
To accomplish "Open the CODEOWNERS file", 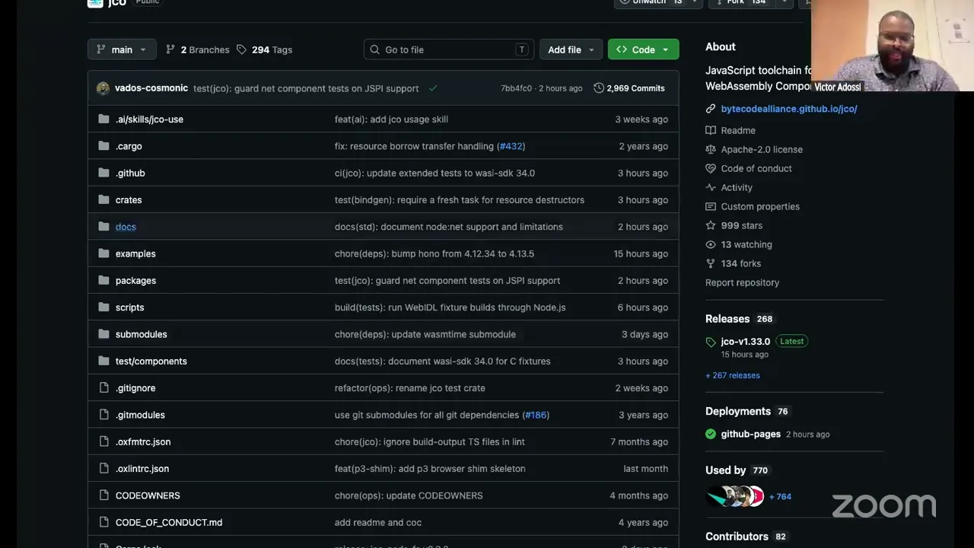I will [148, 495].
